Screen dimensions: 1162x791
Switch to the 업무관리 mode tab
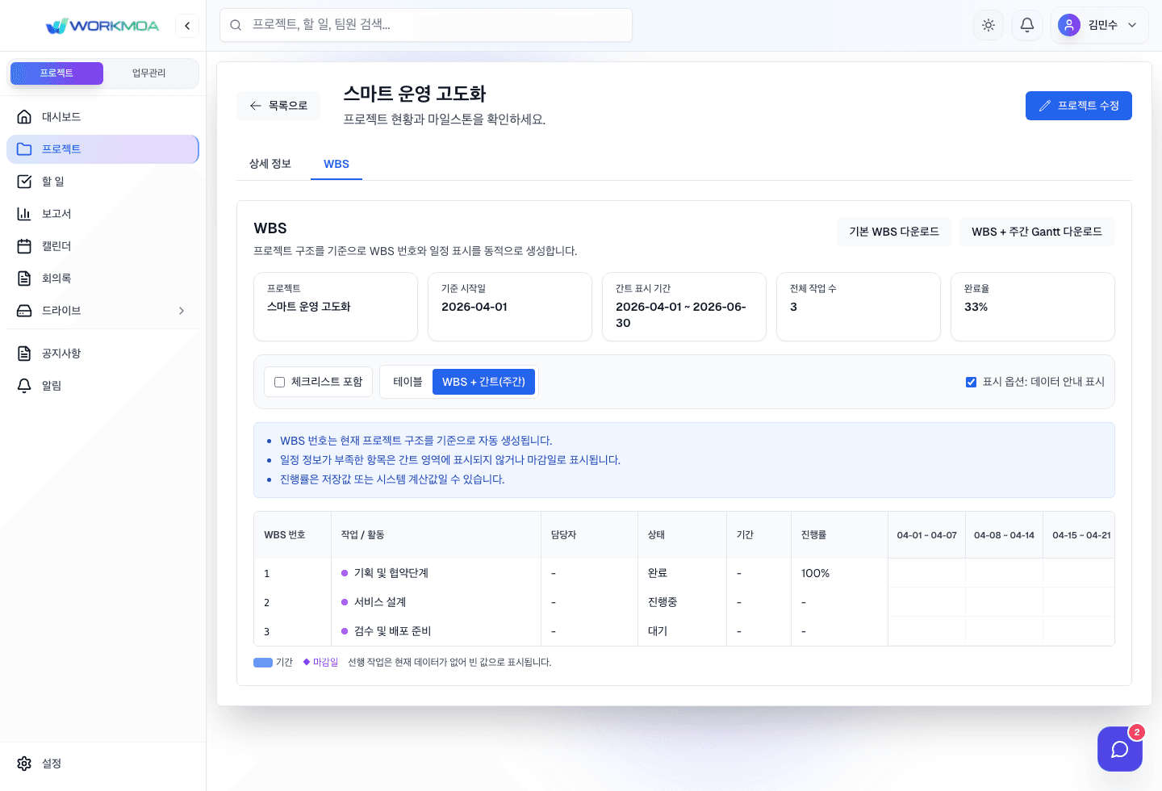[149, 73]
